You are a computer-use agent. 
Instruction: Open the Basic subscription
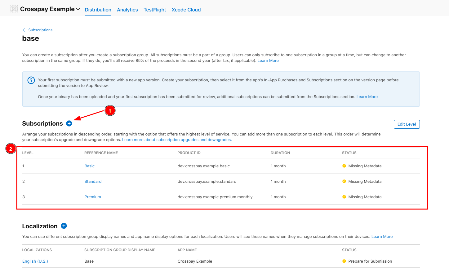pos(90,166)
